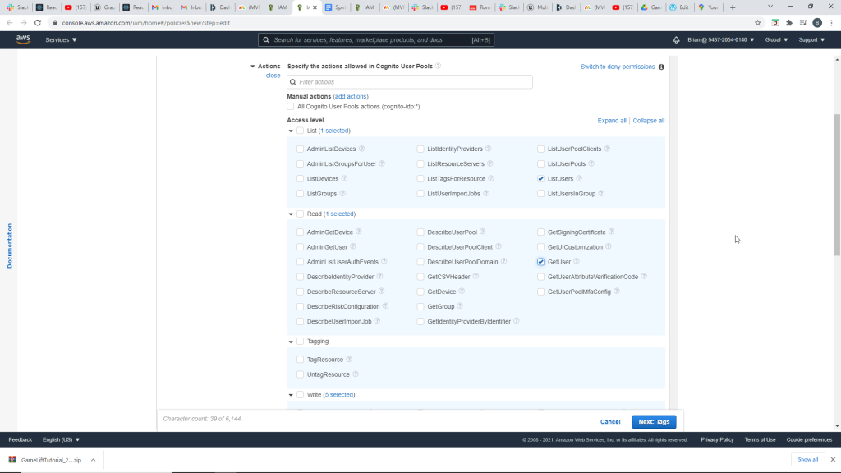The image size is (841, 473).
Task: Click the AWS logo home icon
Action: point(23,39)
